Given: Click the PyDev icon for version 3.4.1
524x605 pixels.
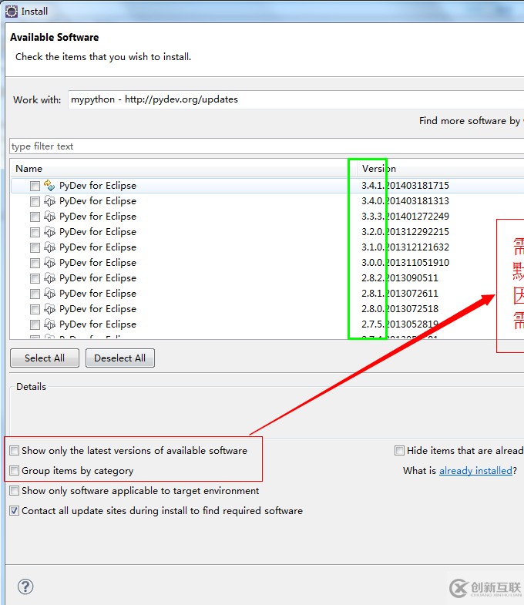Looking at the screenshot, I should [x=49, y=186].
